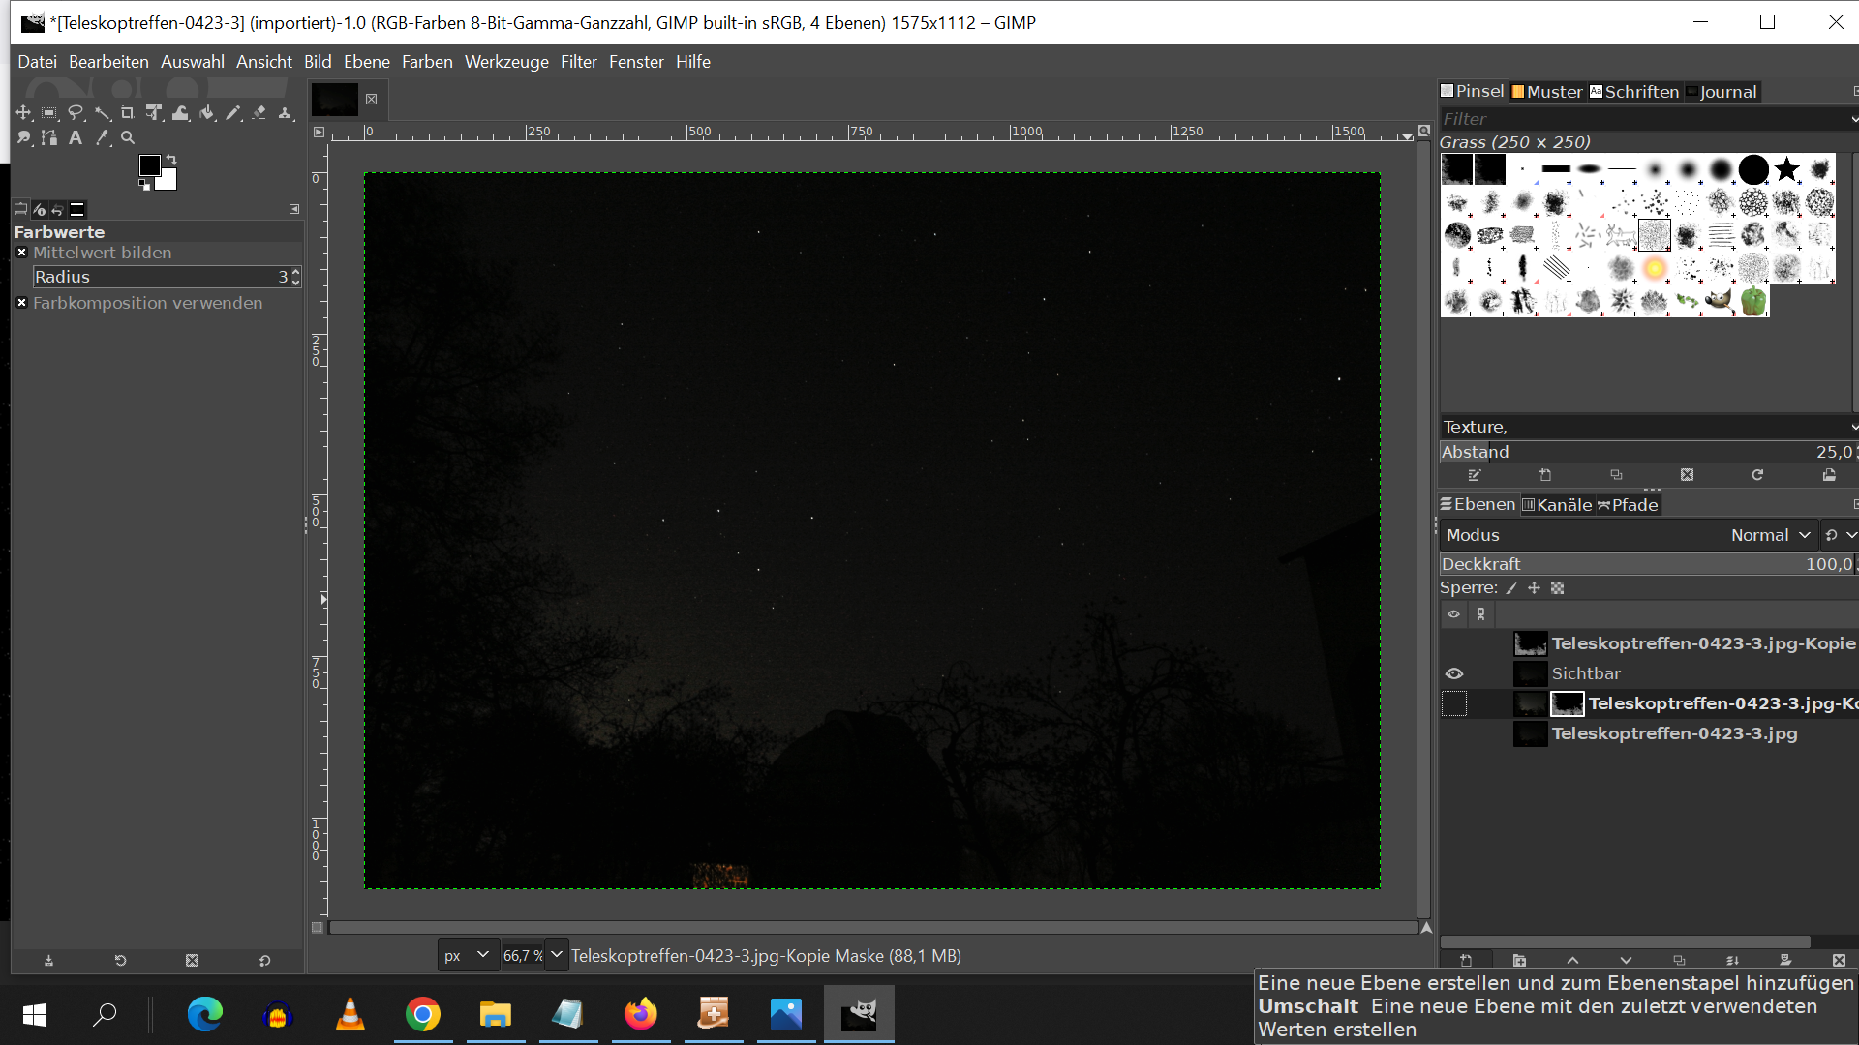Open the Datei menu
The height and width of the screenshot is (1045, 1859).
pos(37,62)
